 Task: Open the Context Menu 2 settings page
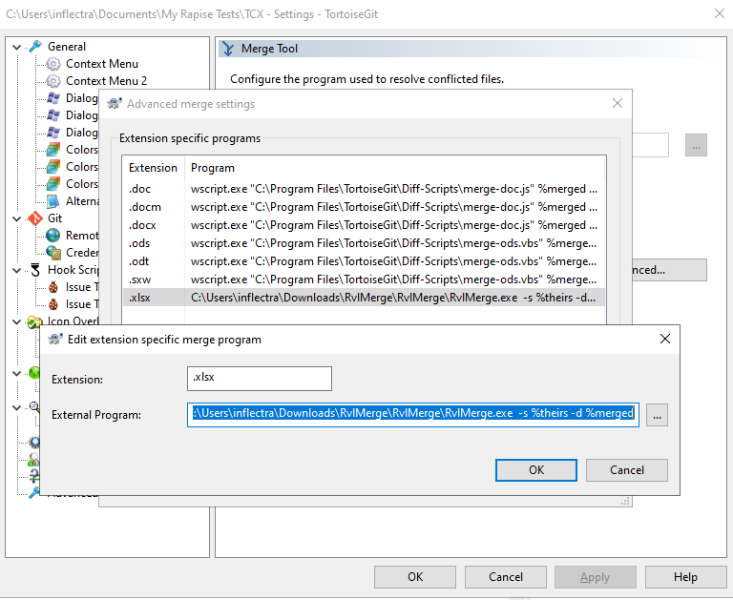coord(106,81)
